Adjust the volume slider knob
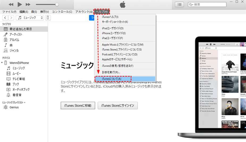246x142 pixels. click(x=57, y=5)
